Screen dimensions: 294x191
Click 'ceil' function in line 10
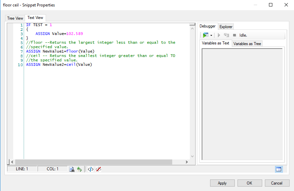(x=71, y=64)
